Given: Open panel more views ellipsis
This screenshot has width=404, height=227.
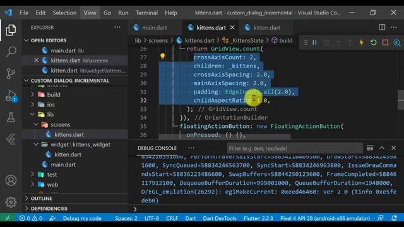Looking at the screenshot, I should (x=191, y=148).
